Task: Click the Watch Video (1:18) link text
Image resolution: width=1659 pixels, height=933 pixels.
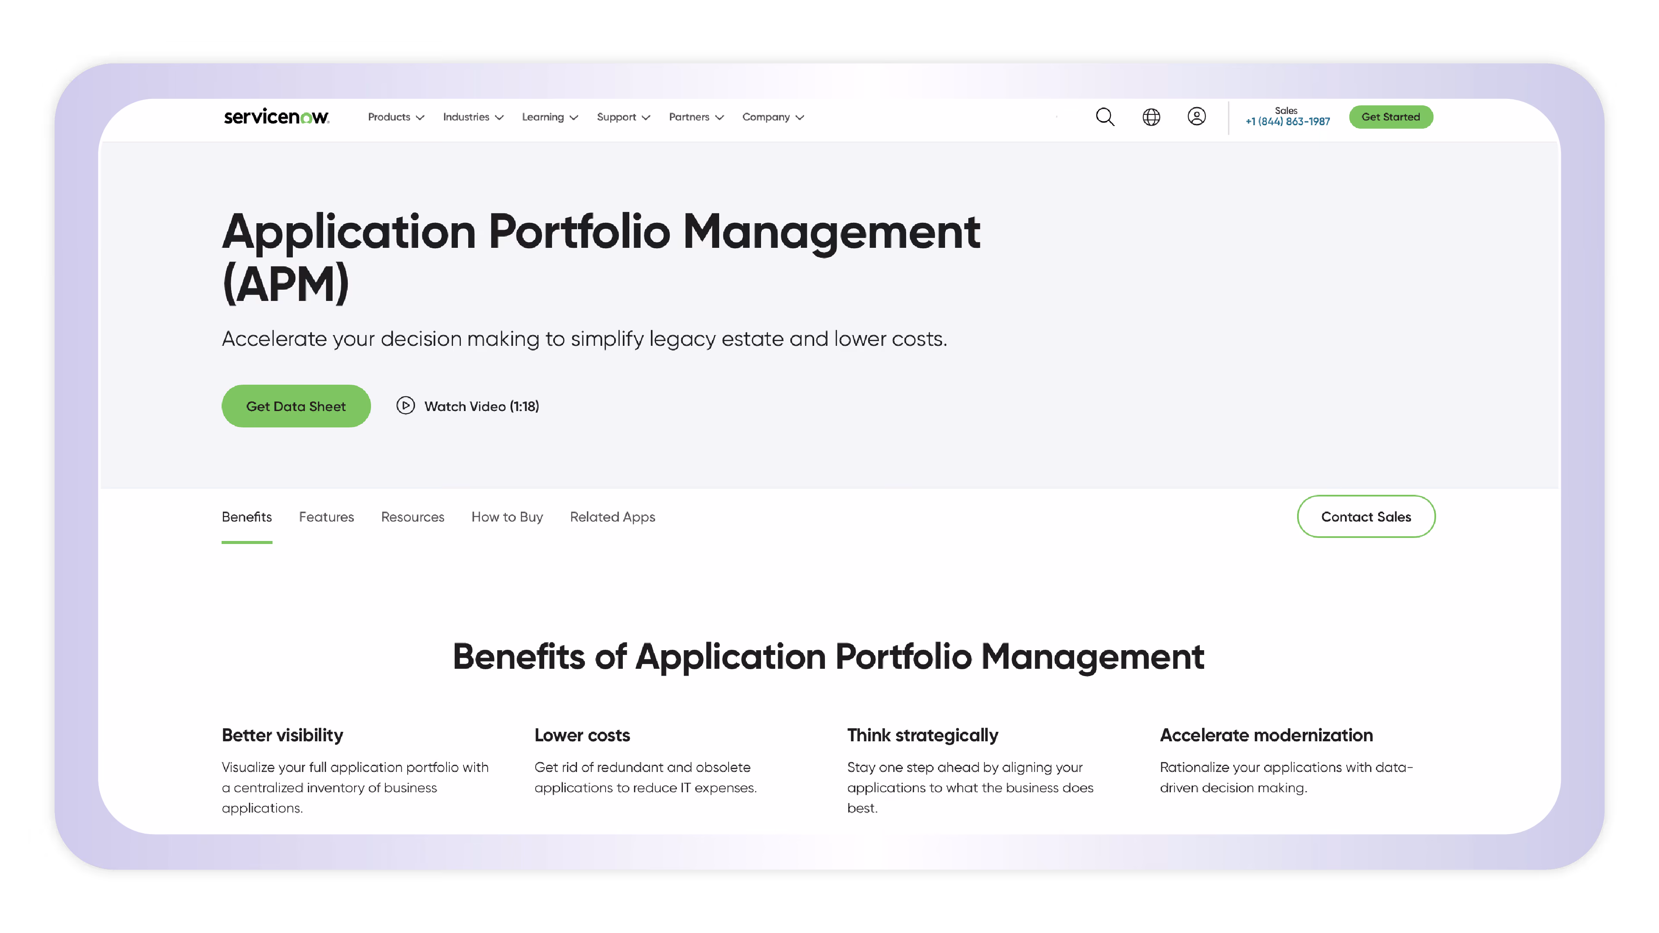Action: (x=482, y=406)
